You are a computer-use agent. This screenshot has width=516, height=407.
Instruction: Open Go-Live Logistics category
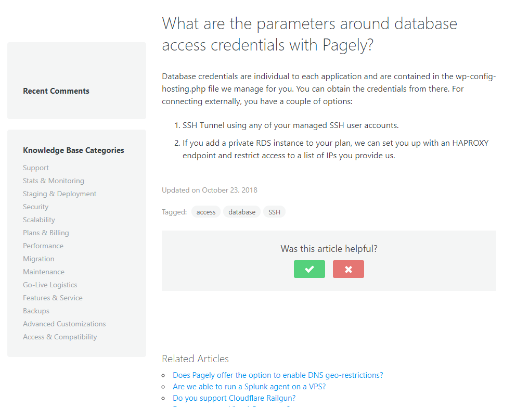point(50,285)
